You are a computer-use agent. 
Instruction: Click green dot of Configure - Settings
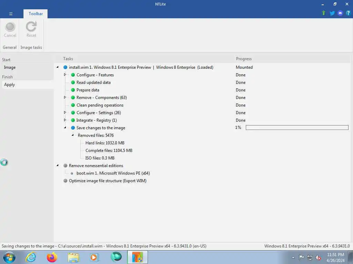coord(73,113)
